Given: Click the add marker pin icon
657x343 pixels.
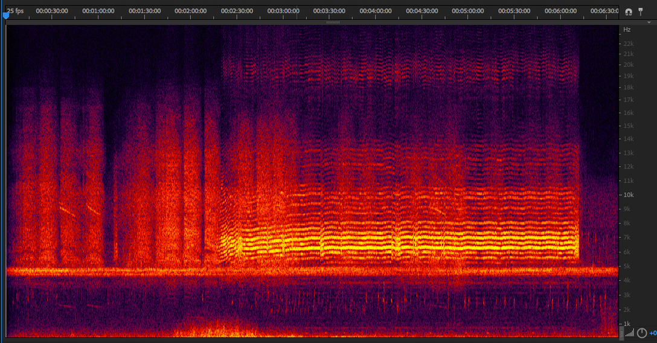Looking at the screenshot, I should (641, 11).
